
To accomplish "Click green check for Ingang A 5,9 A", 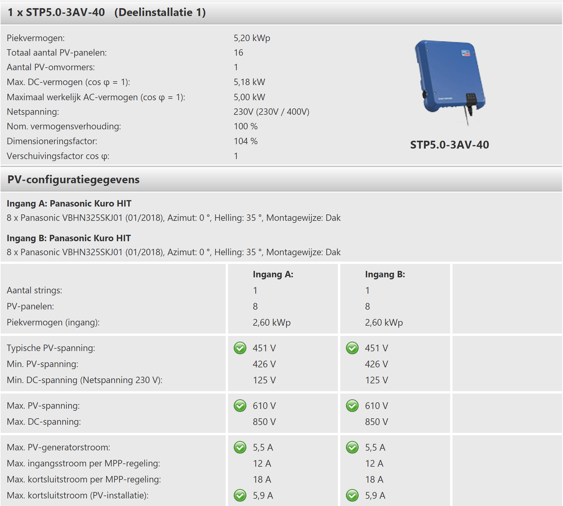I will pyautogui.click(x=240, y=495).
